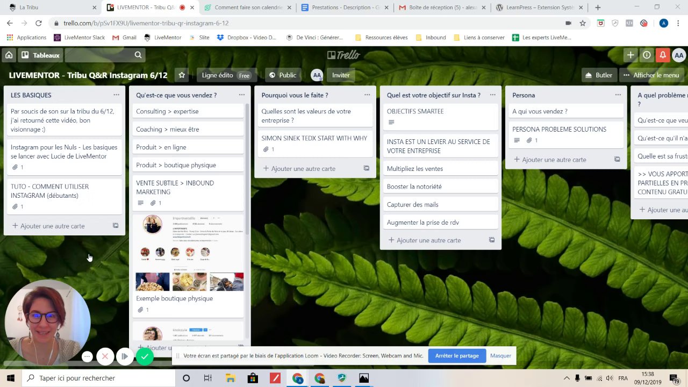Image resolution: width=688 pixels, height=387 pixels.
Task: Focus the Trello header search field
Action: coord(105,55)
